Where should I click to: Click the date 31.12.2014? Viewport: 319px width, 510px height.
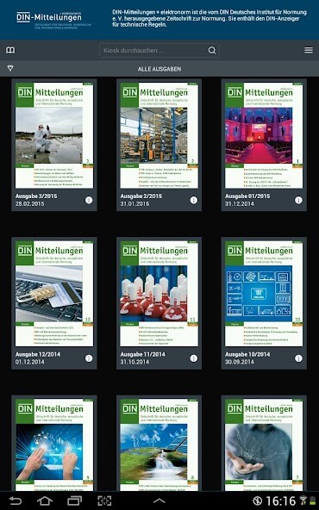click(x=240, y=203)
